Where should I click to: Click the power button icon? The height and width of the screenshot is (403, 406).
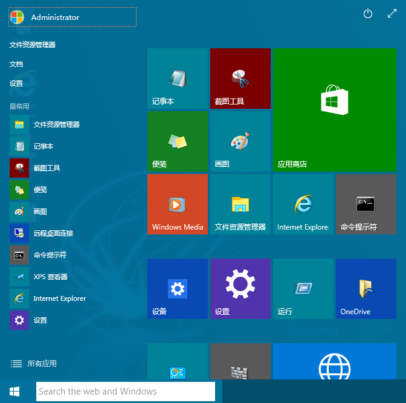[368, 14]
